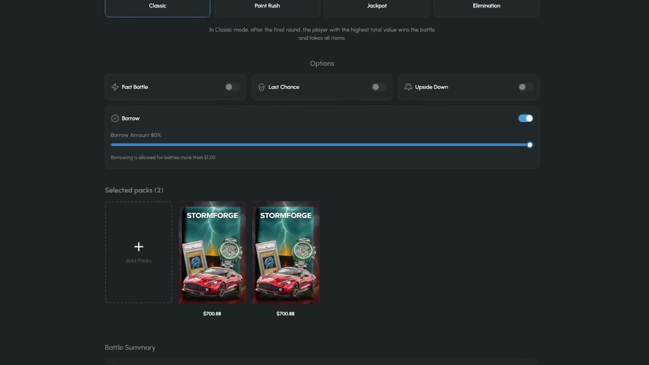Disable the Borrow toggle
The width and height of the screenshot is (649, 365).
[526, 118]
